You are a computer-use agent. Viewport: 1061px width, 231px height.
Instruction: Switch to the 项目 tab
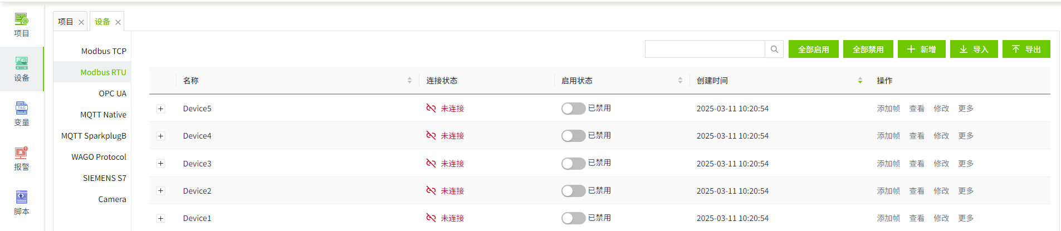point(66,22)
